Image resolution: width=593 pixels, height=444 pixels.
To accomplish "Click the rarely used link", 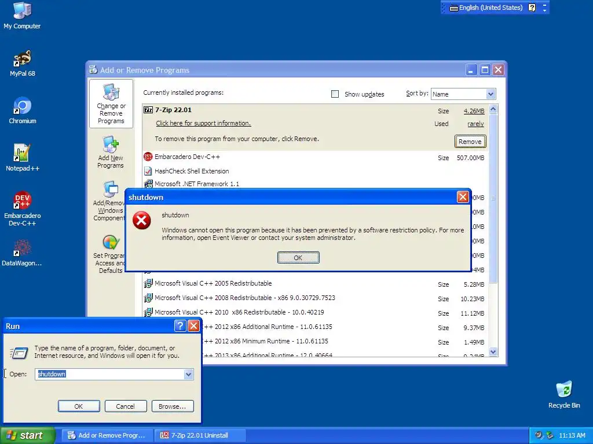I will (476, 124).
